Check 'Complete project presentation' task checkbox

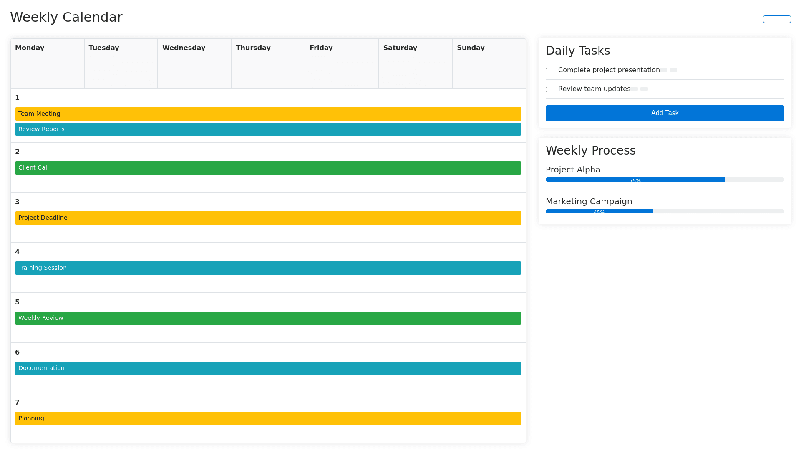(544, 71)
